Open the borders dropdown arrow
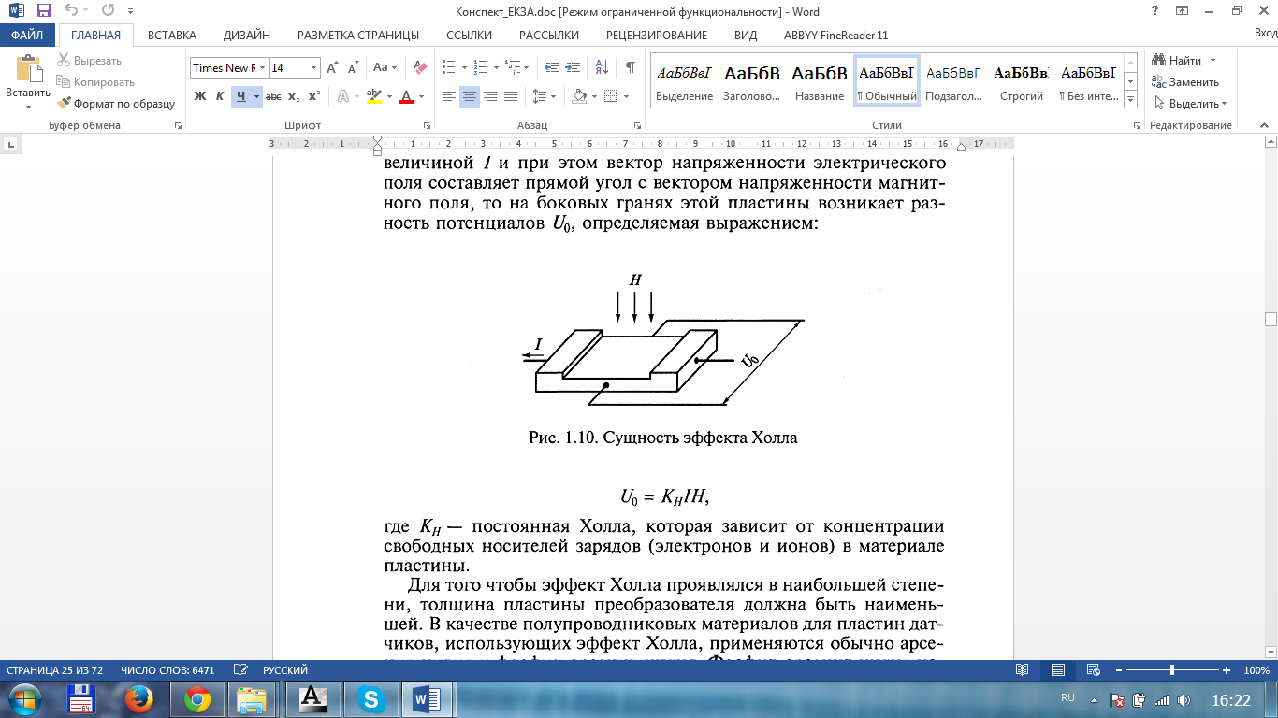Viewport: 1278px width, 718px height. pos(626,96)
